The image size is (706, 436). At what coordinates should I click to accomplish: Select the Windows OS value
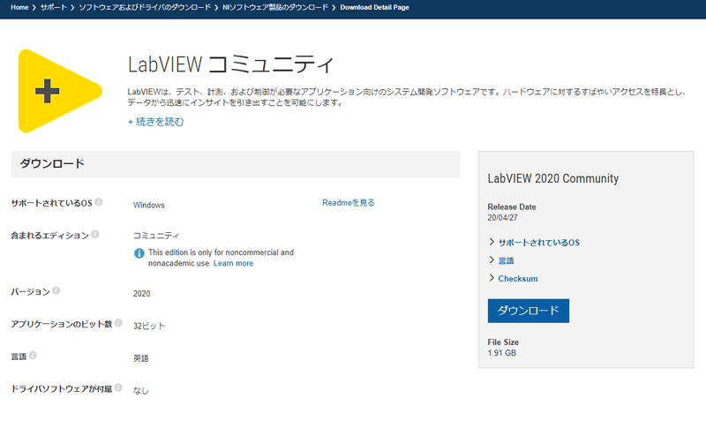pyautogui.click(x=149, y=205)
